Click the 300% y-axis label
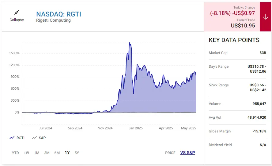272x166 pixels. (15, 100)
